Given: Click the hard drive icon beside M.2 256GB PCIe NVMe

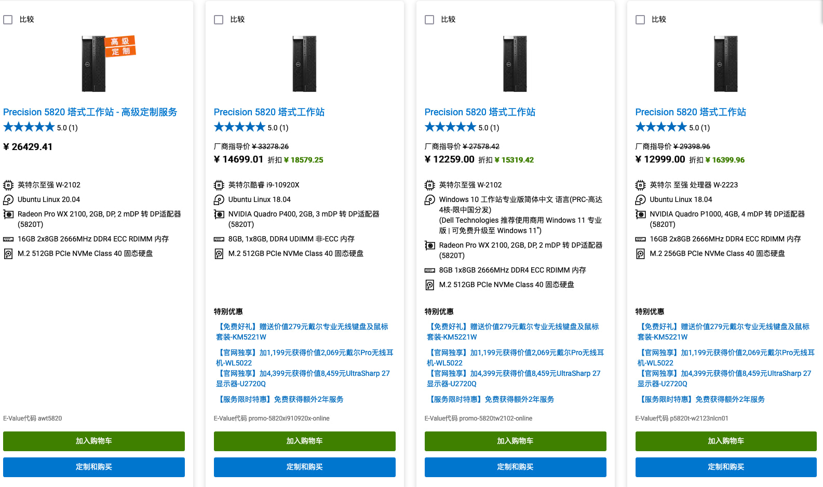Looking at the screenshot, I should [x=641, y=254].
